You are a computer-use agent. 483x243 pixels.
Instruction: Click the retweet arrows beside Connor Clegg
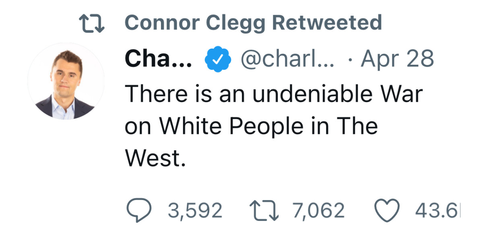click(x=91, y=22)
